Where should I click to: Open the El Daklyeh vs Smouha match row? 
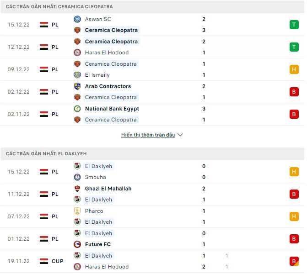[x=152, y=172]
